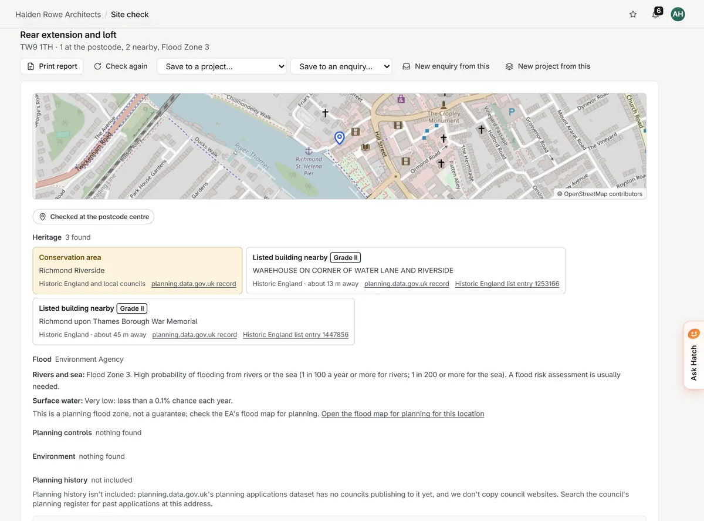Viewport: 704px width, 521px height.
Task: Click the Heritage 3 found heading
Action: pos(62,237)
